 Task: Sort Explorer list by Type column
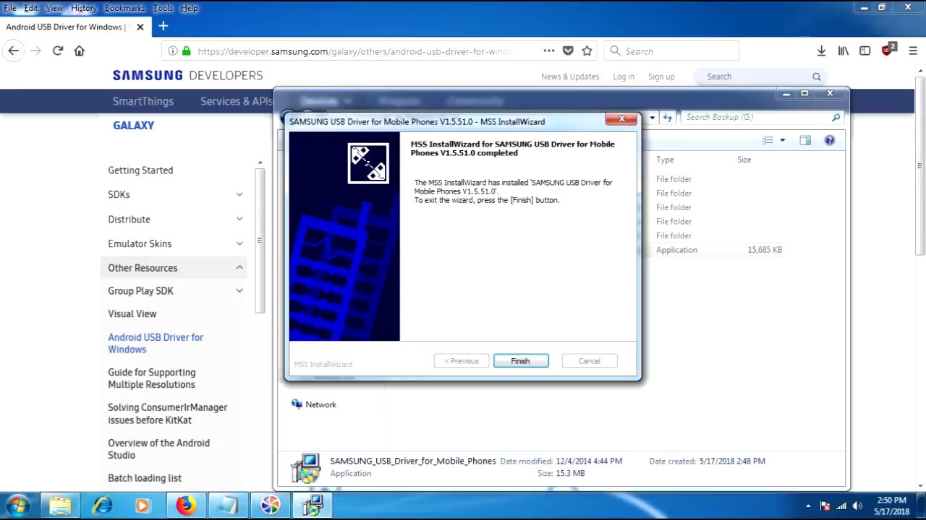[665, 160]
